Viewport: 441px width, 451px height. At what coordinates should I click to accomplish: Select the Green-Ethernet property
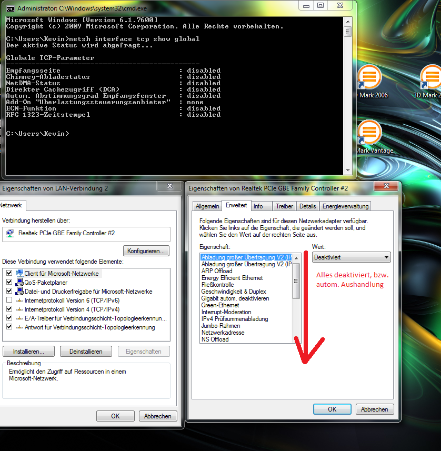pos(220,305)
